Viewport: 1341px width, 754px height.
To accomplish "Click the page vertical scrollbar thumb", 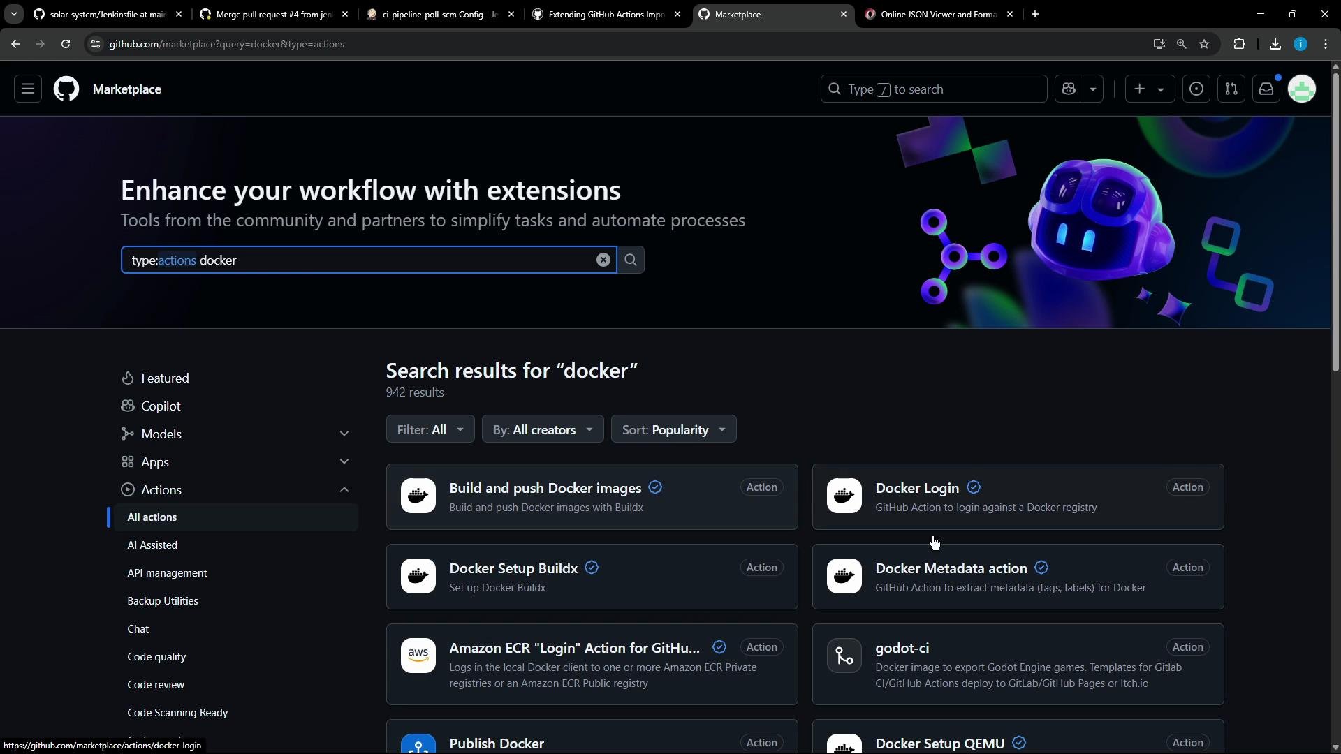I will (x=1335, y=222).
